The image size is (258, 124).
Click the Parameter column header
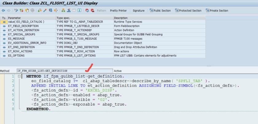point(31,18)
